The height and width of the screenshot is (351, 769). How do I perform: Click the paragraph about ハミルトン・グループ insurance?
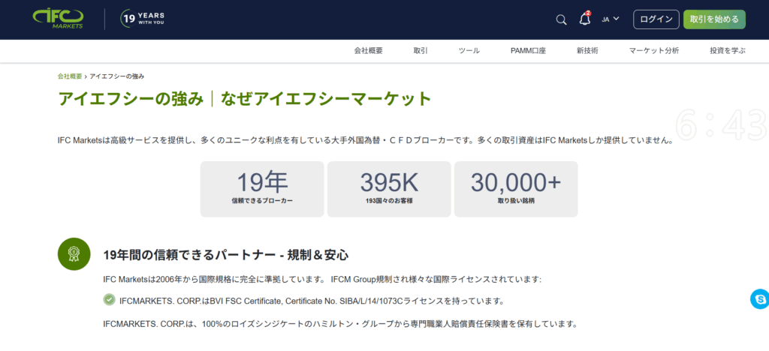340,324
